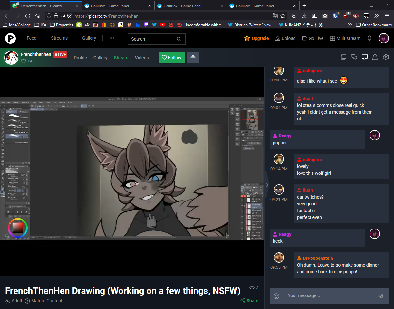Open Twitch bookmark icon in bookmarks bar
The width and height of the screenshot is (394, 309).
pyautogui.click(x=146, y=25)
